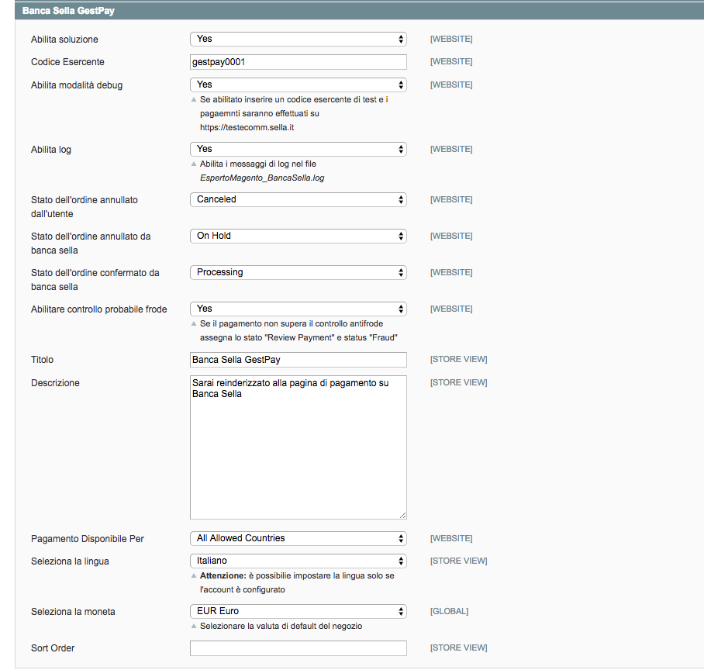704x670 pixels.
Task: Collapse the Banca Sella GestPay section header
Action: click(359, 11)
